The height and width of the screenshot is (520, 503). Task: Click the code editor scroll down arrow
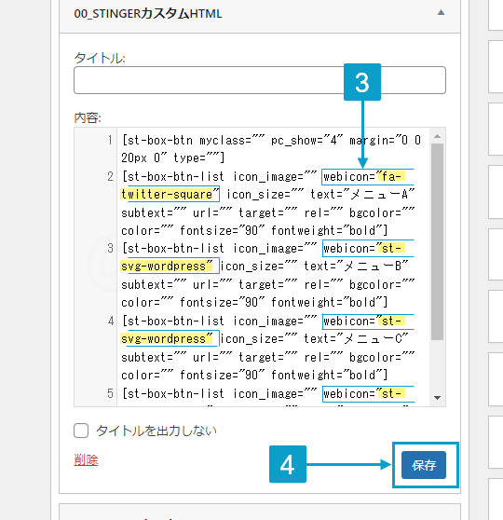pyautogui.click(x=438, y=398)
